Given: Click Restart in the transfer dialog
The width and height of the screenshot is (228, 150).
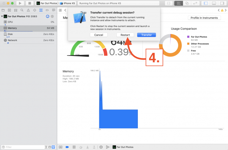Looking at the screenshot, I should (125, 35).
